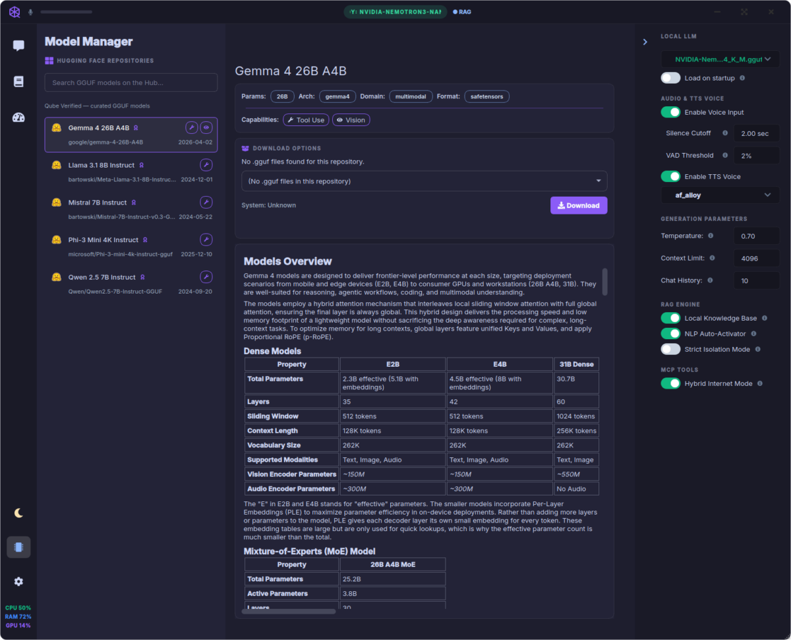Image resolution: width=791 pixels, height=640 pixels.
Task: Click wrench icon on Qwen 2.5 7B Instruct
Action: click(206, 277)
